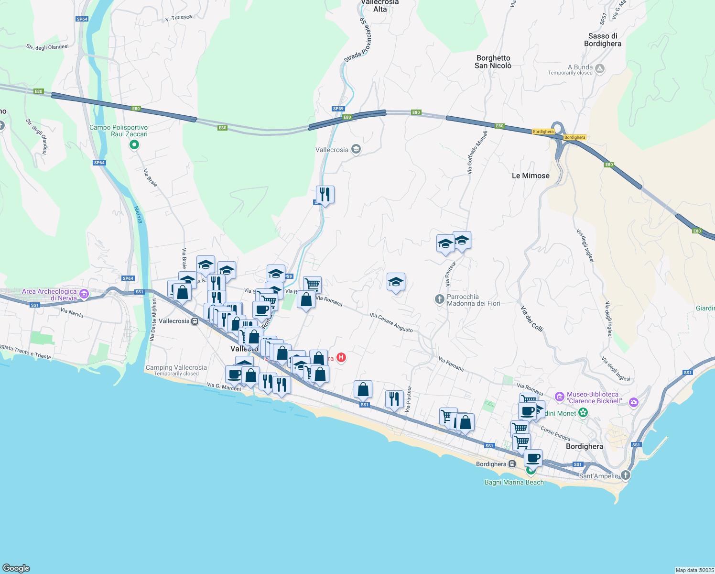Viewport: 715px width, 574px height.
Task: Click the Via Cesare Augusto street label
Action: (x=391, y=323)
